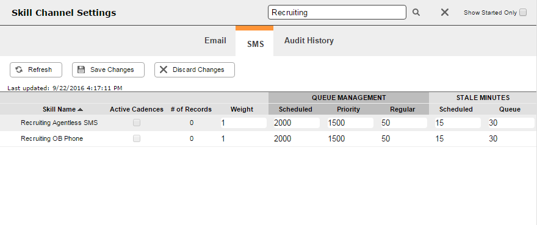
Task: Enable the Show Started Only checkbox
Action: pos(522,13)
